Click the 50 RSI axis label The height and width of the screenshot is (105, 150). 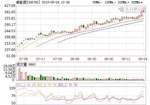pyautogui.click(x=13, y=103)
